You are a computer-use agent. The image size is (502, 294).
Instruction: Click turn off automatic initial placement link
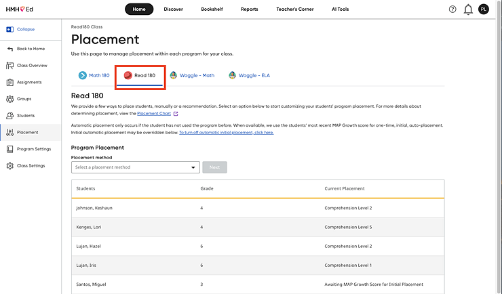(227, 132)
